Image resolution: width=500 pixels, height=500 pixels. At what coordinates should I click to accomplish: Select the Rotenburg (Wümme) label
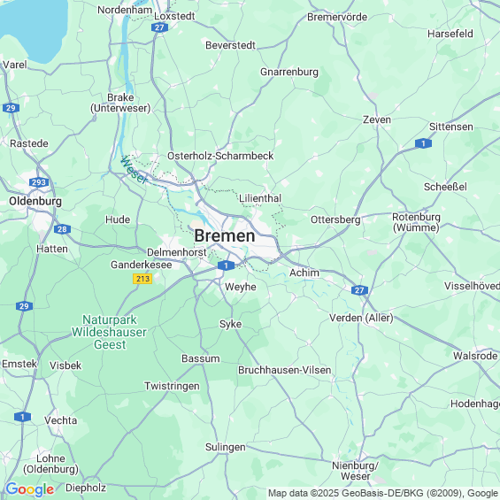click(x=416, y=222)
